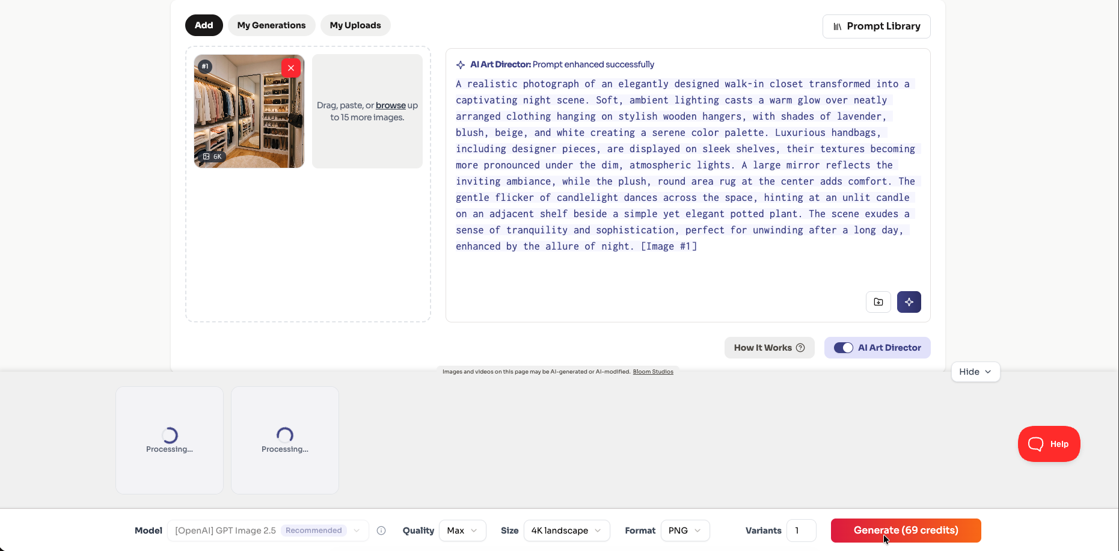Screen dimensions: 1119x551
Task: Click the Recommended badge in Model selector
Action: [313, 531]
